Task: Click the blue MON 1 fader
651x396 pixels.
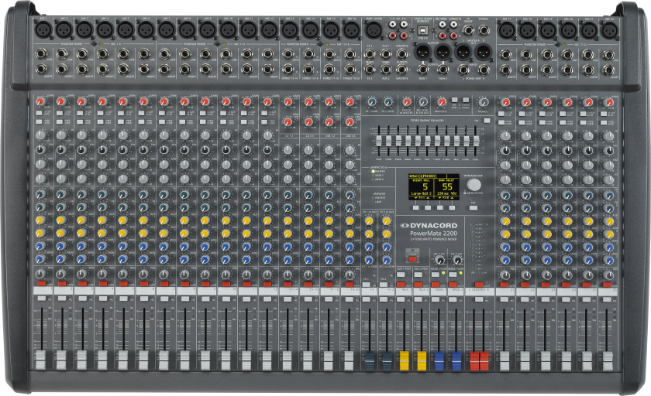Action: [439, 360]
